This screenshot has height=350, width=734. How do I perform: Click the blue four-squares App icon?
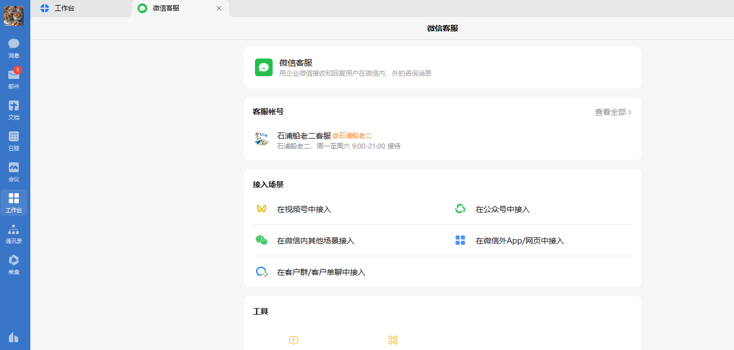[x=460, y=240]
